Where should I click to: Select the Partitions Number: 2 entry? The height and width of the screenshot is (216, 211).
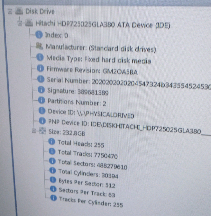pos(77,103)
